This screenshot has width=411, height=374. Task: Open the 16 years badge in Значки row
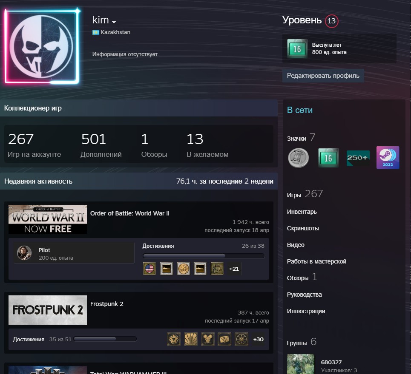[328, 158]
